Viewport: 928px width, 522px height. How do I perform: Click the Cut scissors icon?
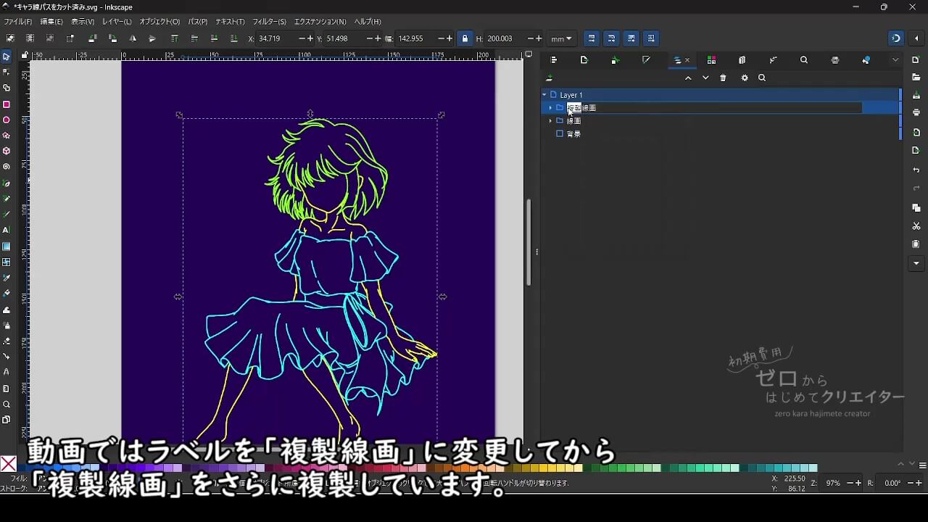point(916,226)
